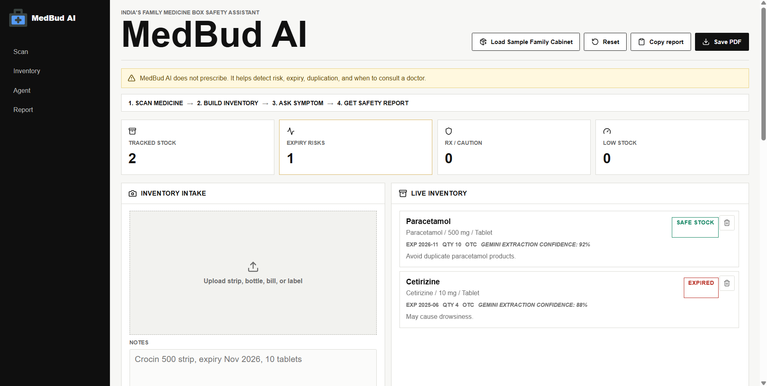Screen dimensions: 767x386
Task: Click the scrollbar down arrow
Action: [763, 383]
